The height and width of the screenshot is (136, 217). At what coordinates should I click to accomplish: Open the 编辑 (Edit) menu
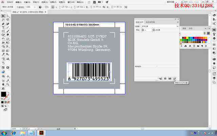pos(18,2)
